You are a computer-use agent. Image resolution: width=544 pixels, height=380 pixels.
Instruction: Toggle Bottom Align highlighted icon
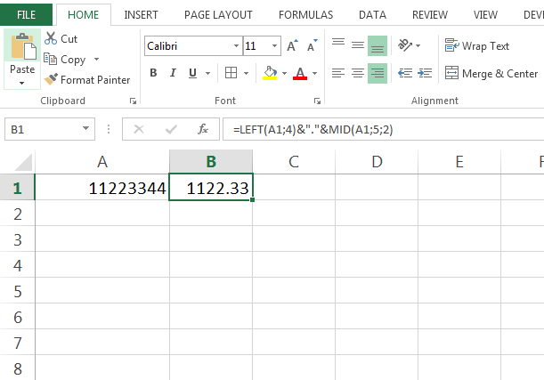(378, 45)
